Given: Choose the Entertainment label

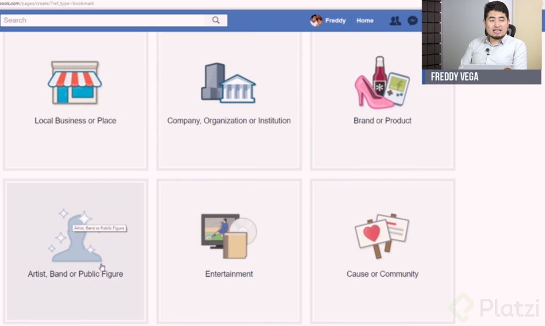Looking at the screenshot, I should click(229, 274).
